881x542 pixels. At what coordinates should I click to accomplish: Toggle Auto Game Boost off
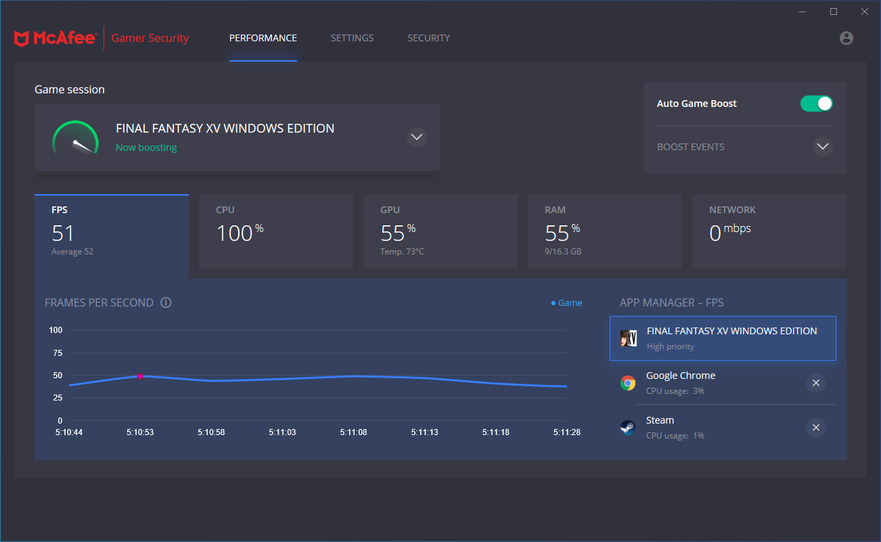click(817, 103)
